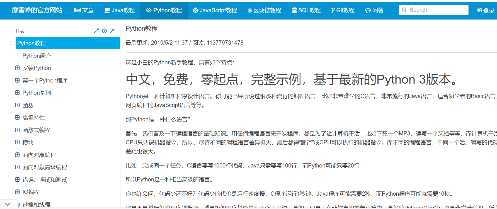This screenshot has width=497, height=209.
Task: Click the 目录 sidebar heading
Action: pyautogui.click(x=20, y=31)
